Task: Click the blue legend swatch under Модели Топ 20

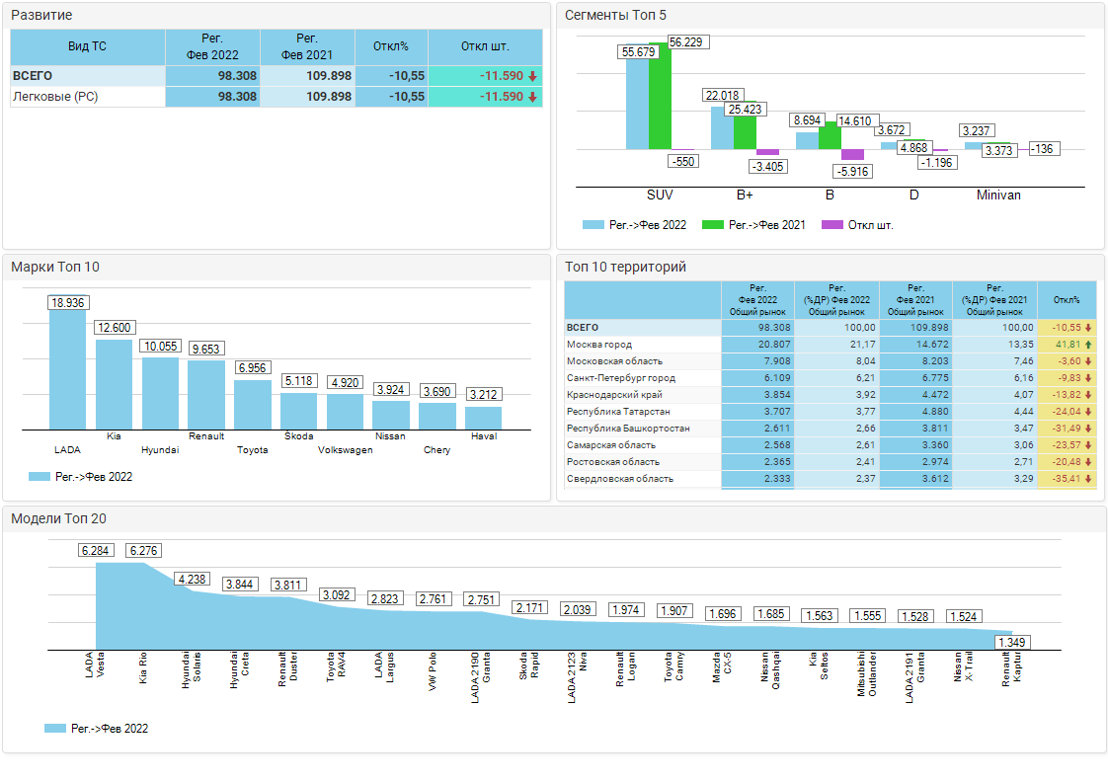Action: tap(55, 728)
